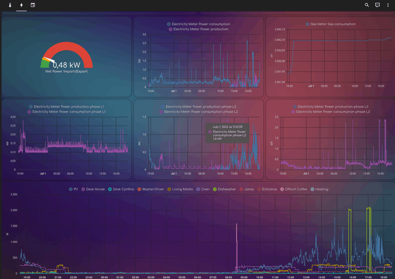Open the assistant chat icon
Screen dimensions: 395x279
coord(377,5)
